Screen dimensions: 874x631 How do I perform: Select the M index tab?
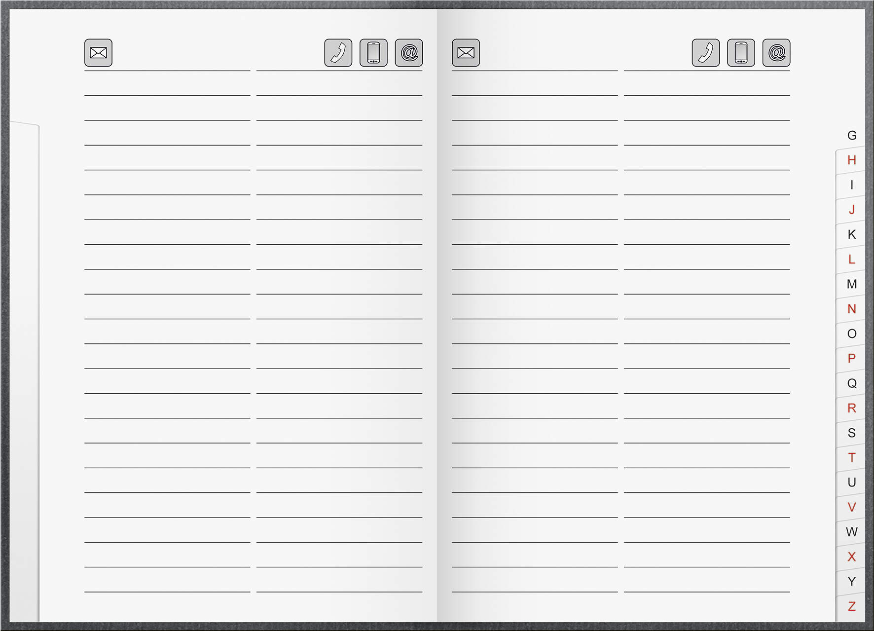click(x=851, y=284)
